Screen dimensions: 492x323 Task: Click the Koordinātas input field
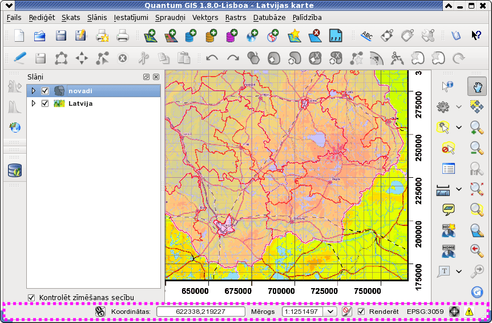(200, 312)
